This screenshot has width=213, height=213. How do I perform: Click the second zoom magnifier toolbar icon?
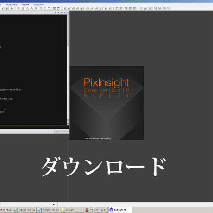(23, 8)
